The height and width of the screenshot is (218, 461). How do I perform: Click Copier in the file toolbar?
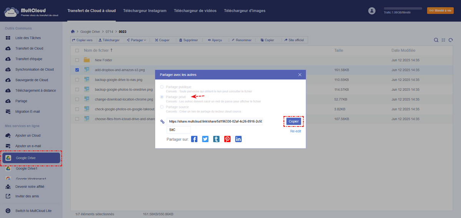click(267, 40)
